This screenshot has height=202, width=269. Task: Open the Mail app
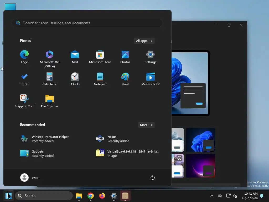pyautogui.click(x=75, y=57)
